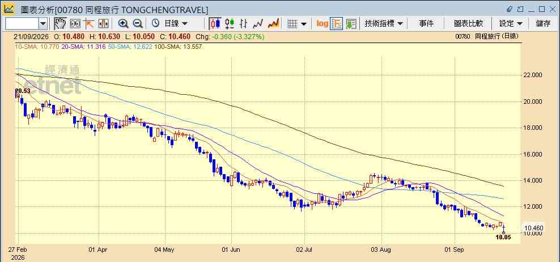Image resolution: width=560 pixels, height=262 pixels.
Task: Click the opening price O: 10.480
Action: click(x=69, y=36)
